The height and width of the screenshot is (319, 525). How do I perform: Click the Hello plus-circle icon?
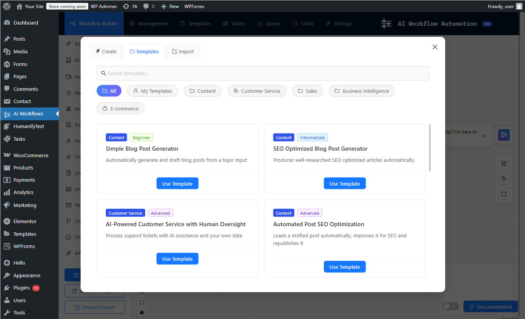7,263
